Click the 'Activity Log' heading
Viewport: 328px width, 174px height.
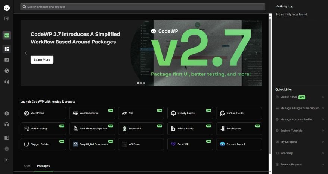pos(285,6)
